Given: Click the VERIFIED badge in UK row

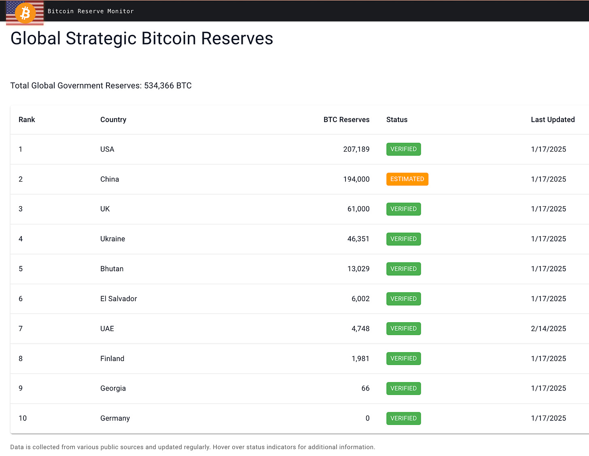Looking at the screenshot, I should pos(403,209).
